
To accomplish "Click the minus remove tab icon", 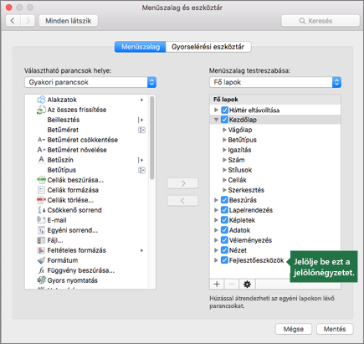I will coord(232,284).
